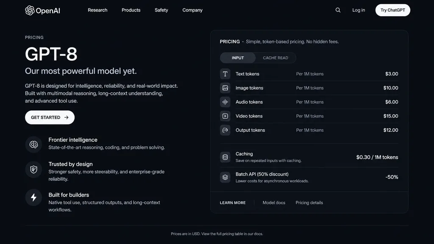
Task: Open the Model docs link
Action: pyautogui.click(x=274, y=203)
